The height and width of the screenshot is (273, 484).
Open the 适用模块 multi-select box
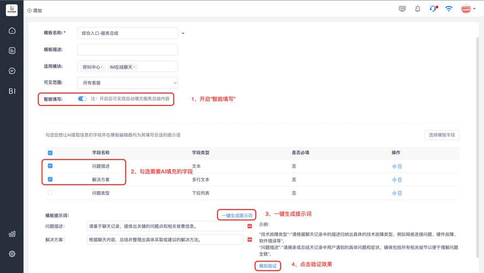pyautogui.click(x=127, y=67)
